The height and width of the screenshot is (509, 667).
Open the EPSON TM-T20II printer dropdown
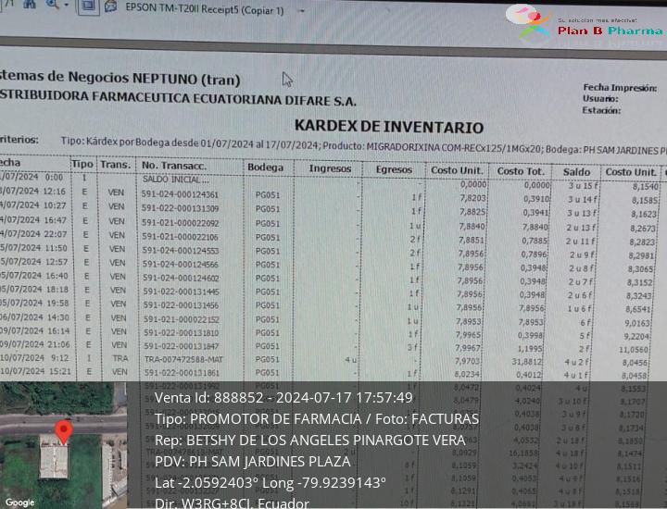pos(302,11)
